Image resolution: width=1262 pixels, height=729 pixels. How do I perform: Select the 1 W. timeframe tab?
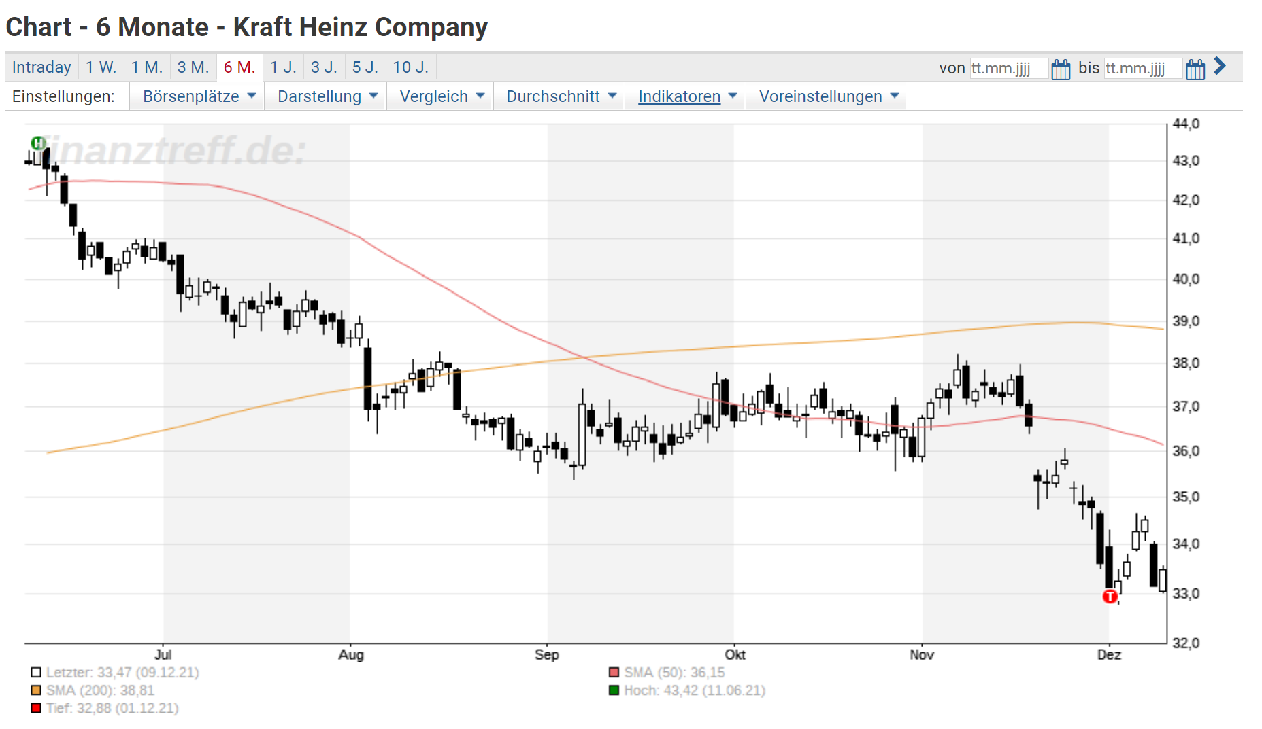point(101,67)
